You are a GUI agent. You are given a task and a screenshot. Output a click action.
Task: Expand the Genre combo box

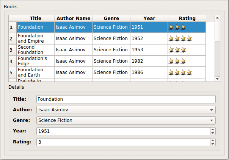211,120
